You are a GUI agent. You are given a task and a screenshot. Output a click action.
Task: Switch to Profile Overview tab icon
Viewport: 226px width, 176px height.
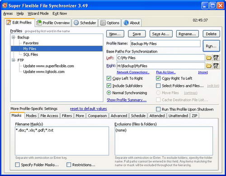tap(39, 23)
